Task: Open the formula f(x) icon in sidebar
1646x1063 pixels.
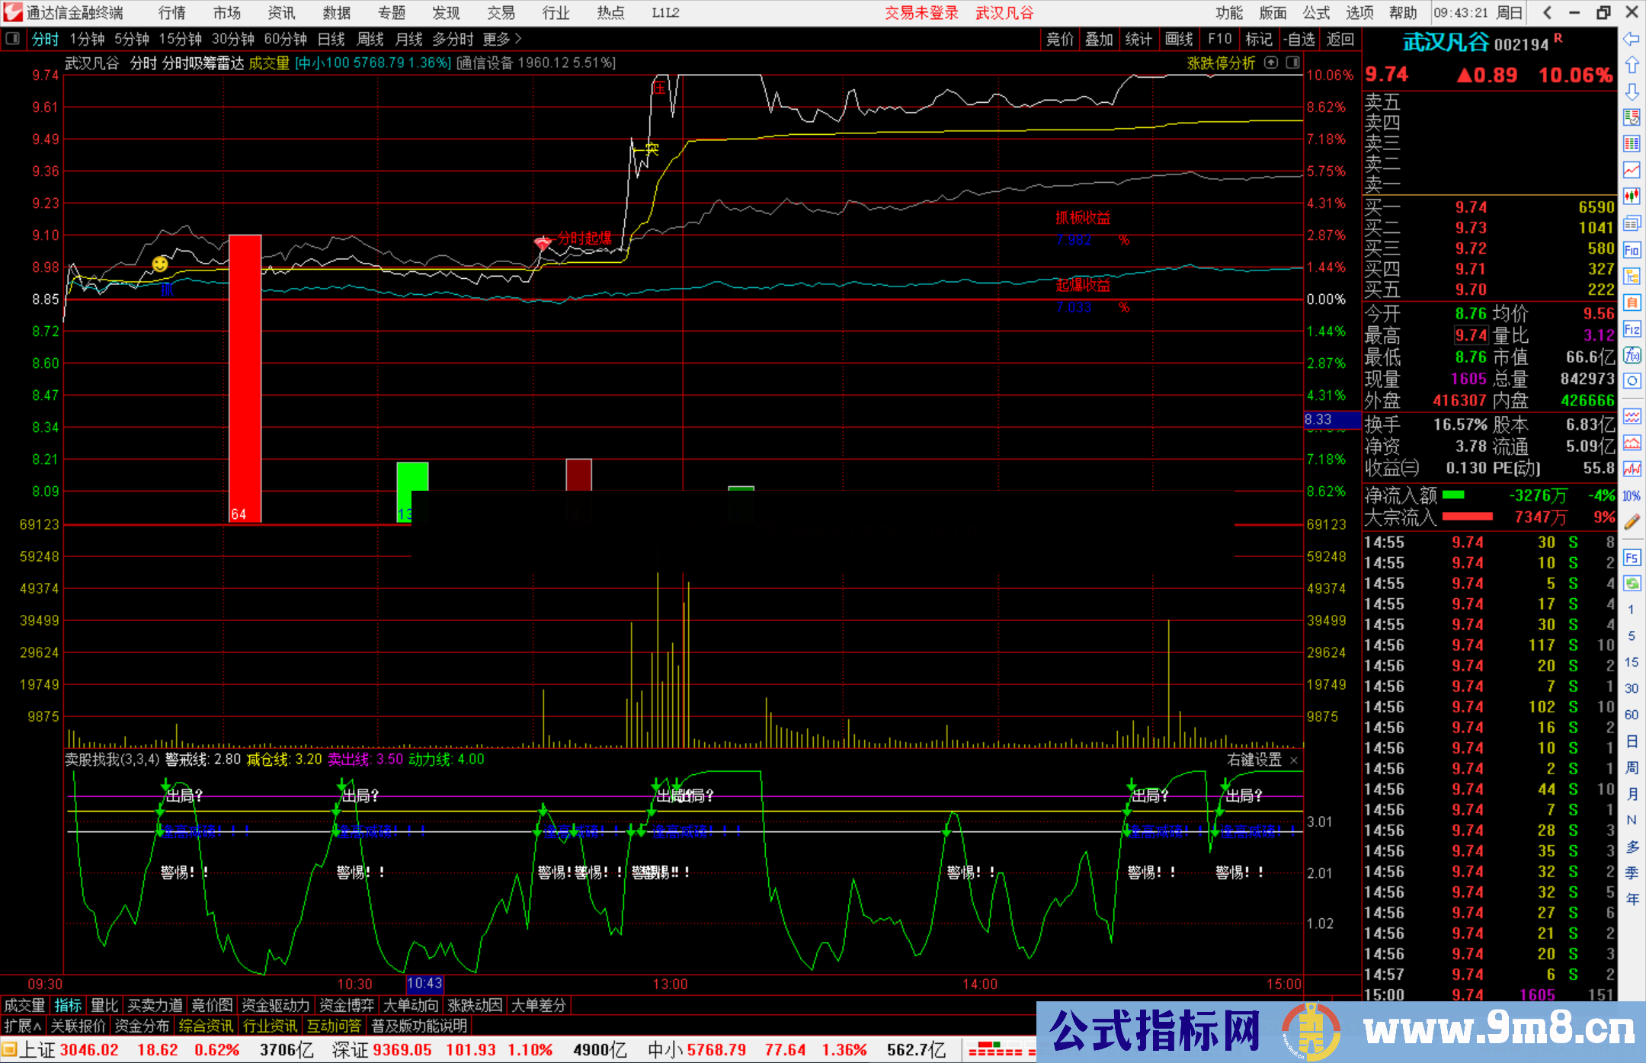Action: (x=1632, y=355)
